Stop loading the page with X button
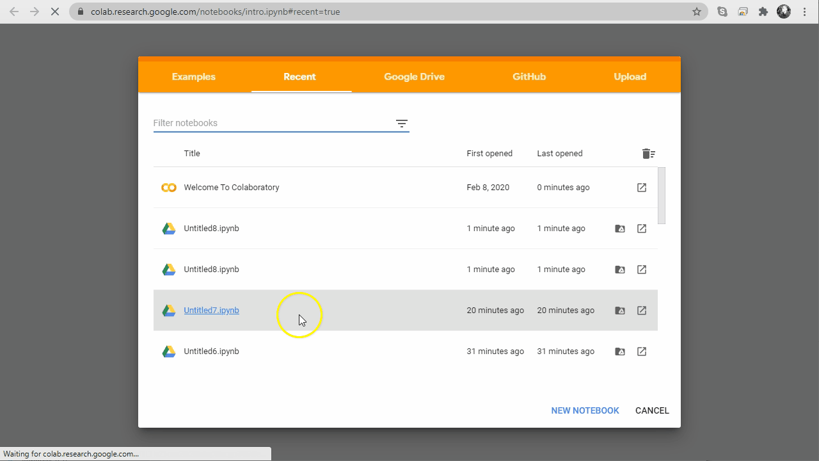 pyautogui.click(x=55, y=12)
